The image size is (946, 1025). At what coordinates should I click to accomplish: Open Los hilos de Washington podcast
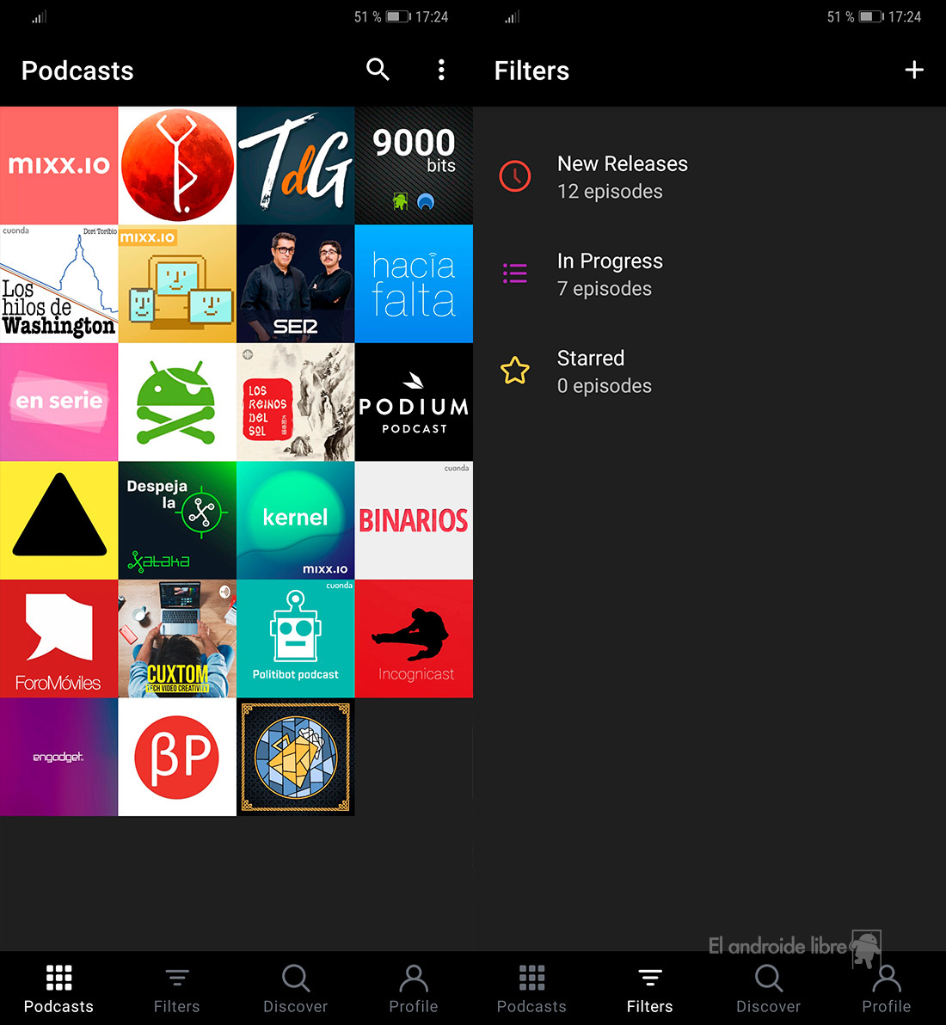[x=58, y=284]
